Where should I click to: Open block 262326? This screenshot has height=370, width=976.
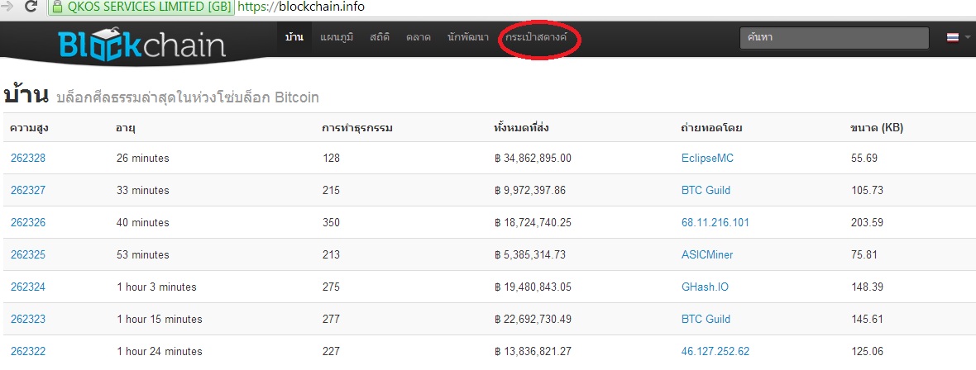(x=28, y=223)
